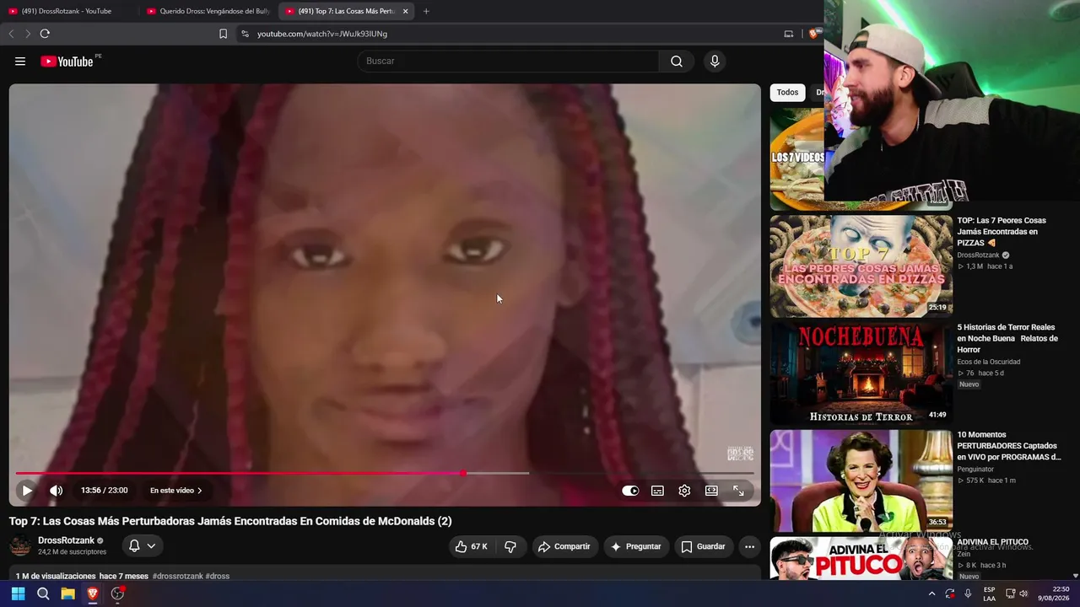The width and height of the screenshot is (1080, 607).
Task: Play the video
Action: [27, 491]
